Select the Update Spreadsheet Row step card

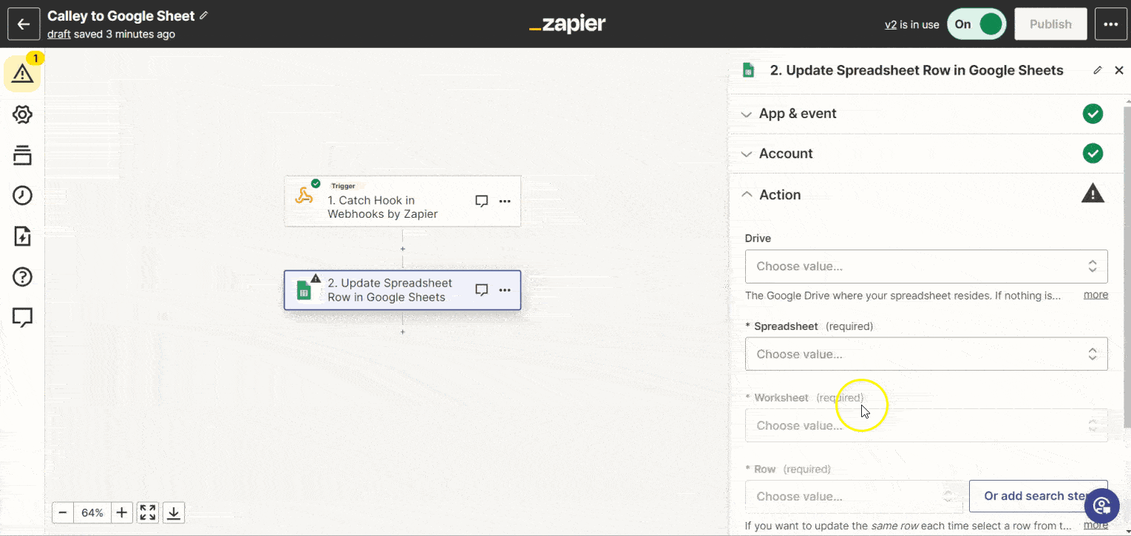(x=403, y=290)
